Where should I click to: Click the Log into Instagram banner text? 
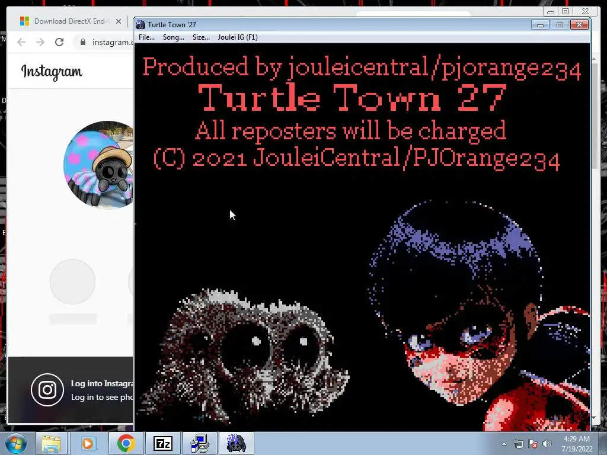point(102,383)
